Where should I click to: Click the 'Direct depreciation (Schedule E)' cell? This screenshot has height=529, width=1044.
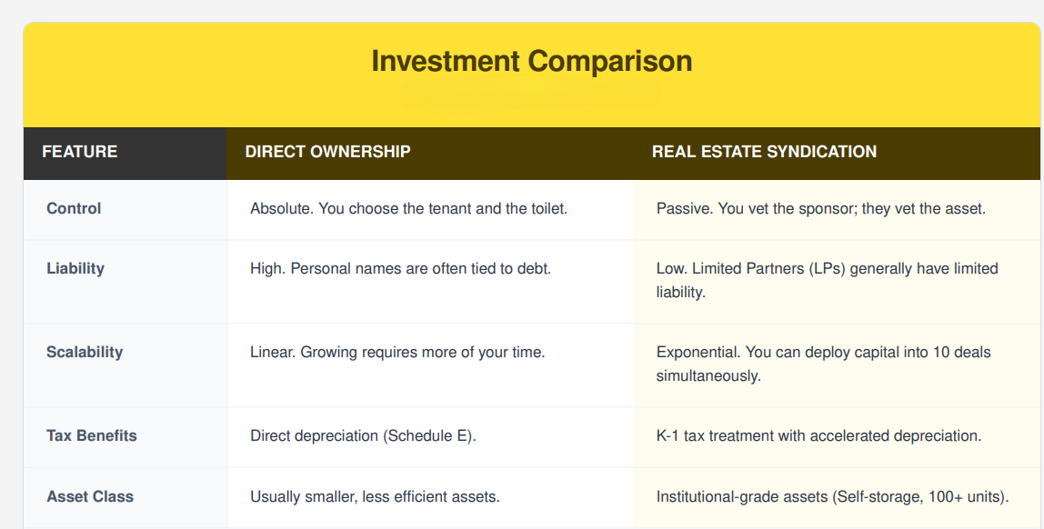tap(429, 437)
